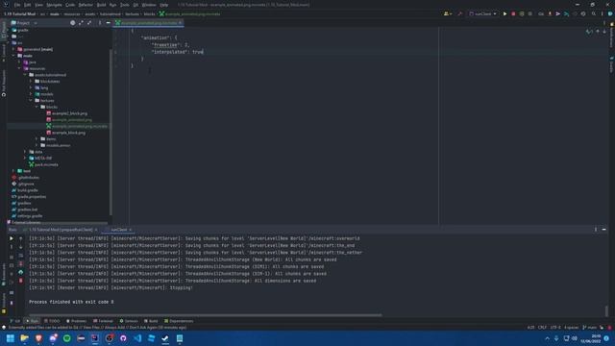Open the View menu

38,5
